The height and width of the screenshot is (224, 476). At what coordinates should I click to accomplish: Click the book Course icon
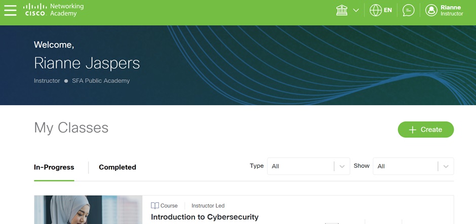[155, 206]
